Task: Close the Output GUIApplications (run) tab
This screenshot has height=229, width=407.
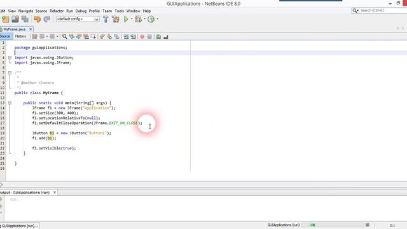Action: [x=55, y=192]
